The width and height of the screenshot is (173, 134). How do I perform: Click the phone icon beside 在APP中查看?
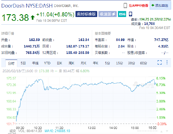tap(125, 6)
